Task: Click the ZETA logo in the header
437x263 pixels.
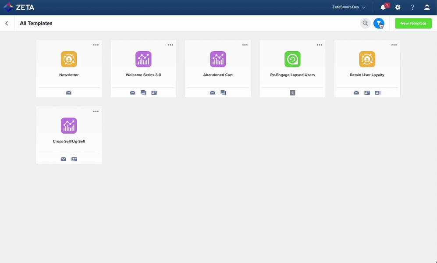Action: click(x=19, y=7)
